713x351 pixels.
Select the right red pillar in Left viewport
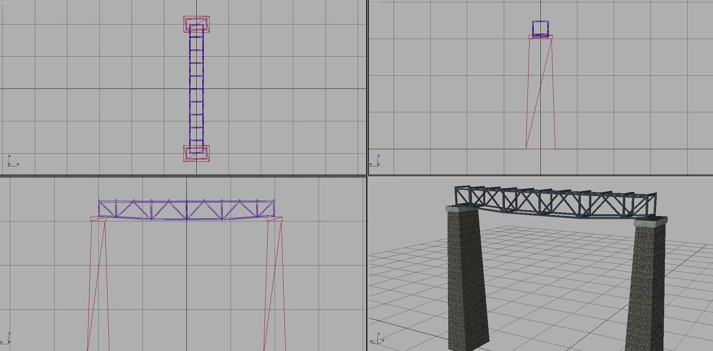click(x=275, y=282)
